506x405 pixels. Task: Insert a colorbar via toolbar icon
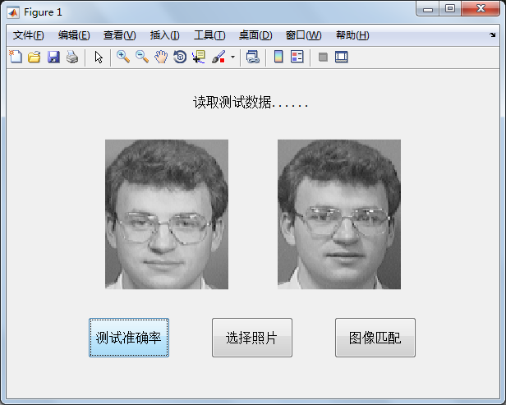(x=278, y=57)
